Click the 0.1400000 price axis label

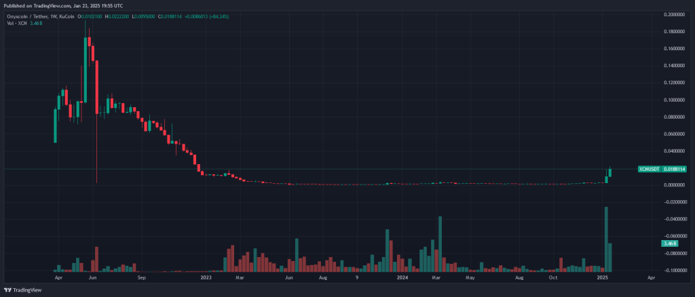(674, 66)
